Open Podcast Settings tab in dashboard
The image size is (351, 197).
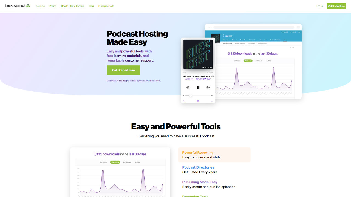pos(275,40)
